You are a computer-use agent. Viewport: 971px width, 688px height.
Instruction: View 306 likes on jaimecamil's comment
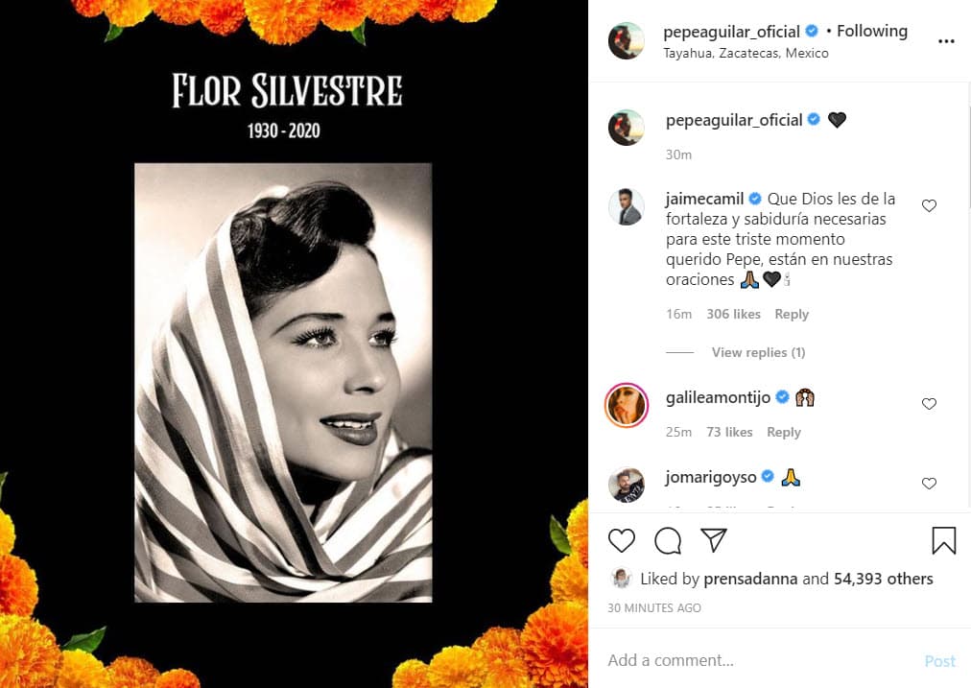click(733, 314)
